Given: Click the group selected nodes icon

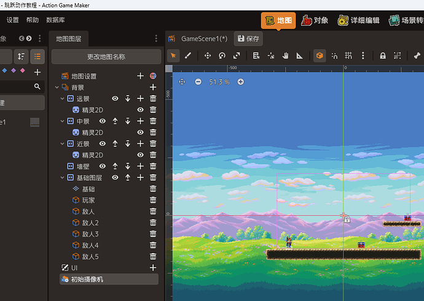Looking at the screenshot, I should click(397, 56).
